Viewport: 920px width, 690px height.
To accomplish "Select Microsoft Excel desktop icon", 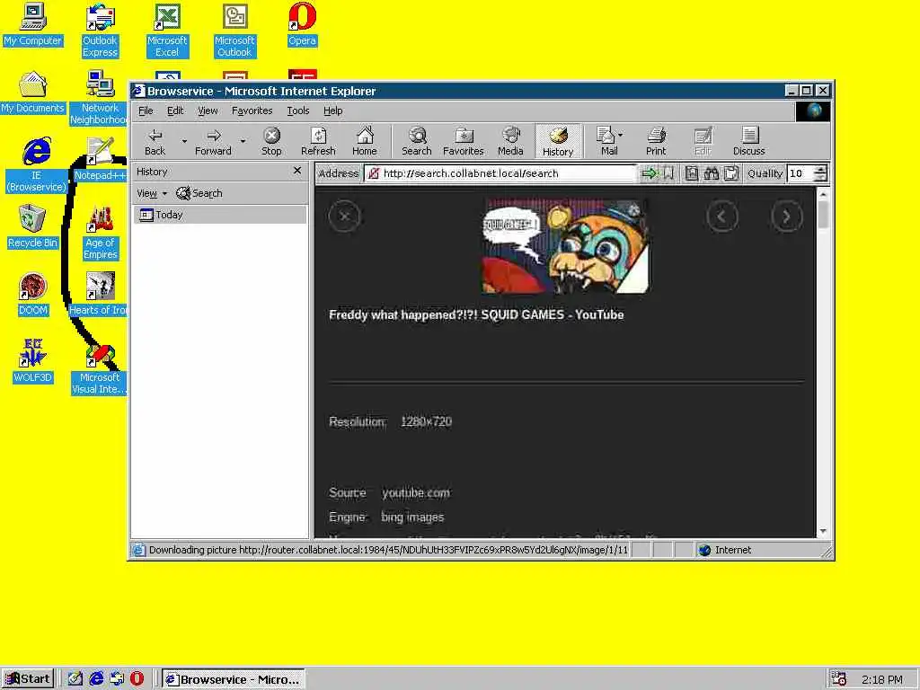I will point(167,31).
